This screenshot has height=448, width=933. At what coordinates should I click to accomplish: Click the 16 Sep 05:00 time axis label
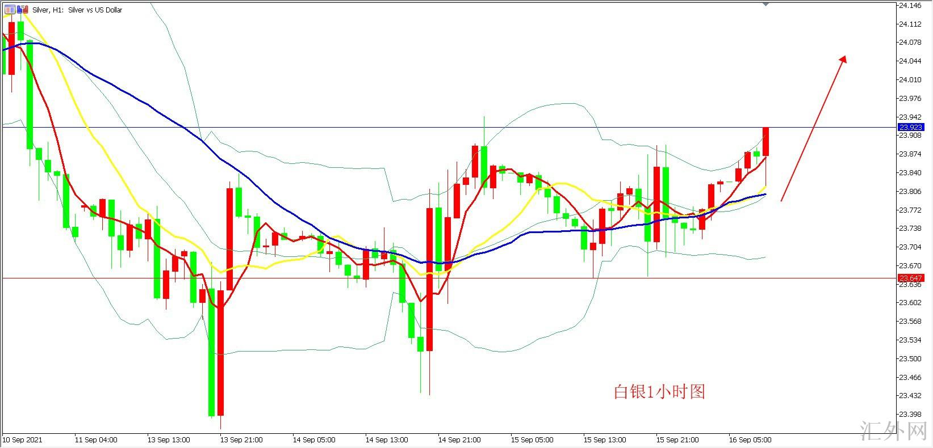click(x=750, y=439)
